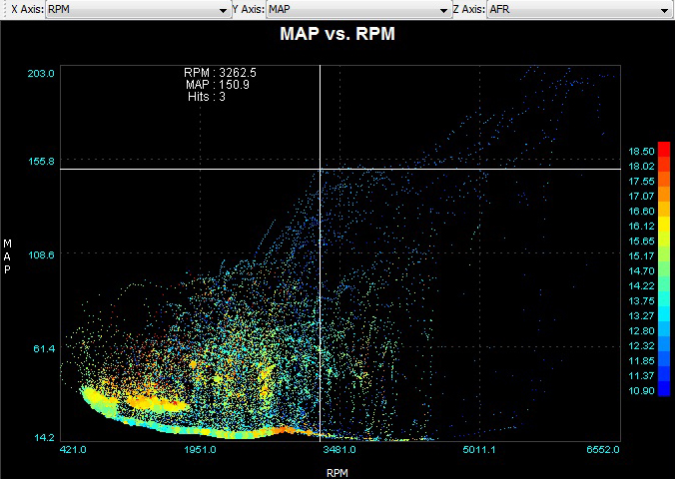
Task: Select the 155.8 Y-axis tick label
Action: tap(41, 162)
